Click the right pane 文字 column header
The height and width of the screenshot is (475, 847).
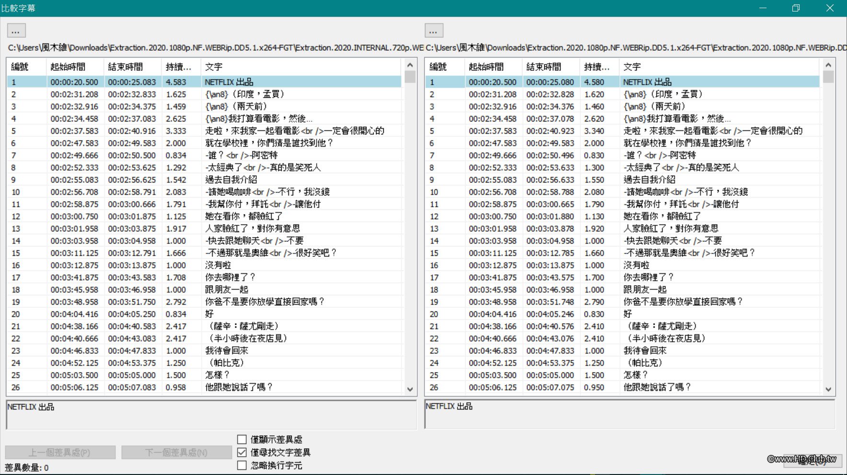720,67
